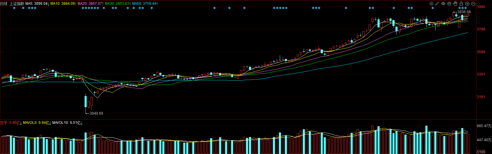Image resolution: width=492 pixels, height=154 pixels.
Task: Click the 3986 price axis label
Action: pyautogui.click(x=481, y=7)
